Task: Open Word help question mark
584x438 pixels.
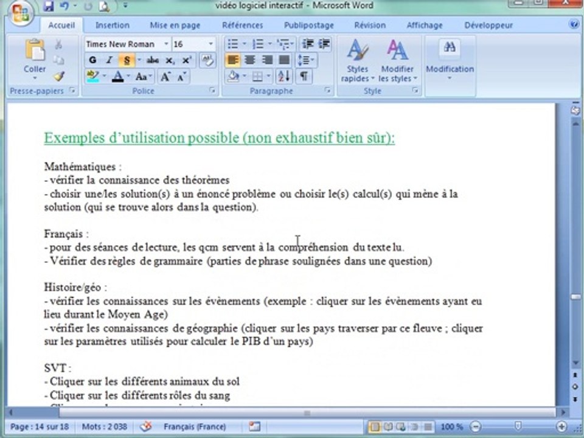Action: [x=574, y=24]
